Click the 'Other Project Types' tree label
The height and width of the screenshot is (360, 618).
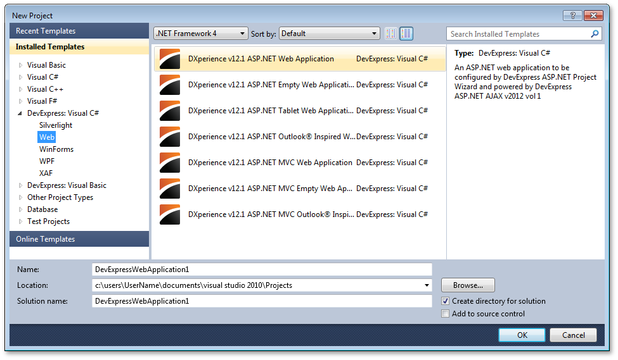coord(60,197)
